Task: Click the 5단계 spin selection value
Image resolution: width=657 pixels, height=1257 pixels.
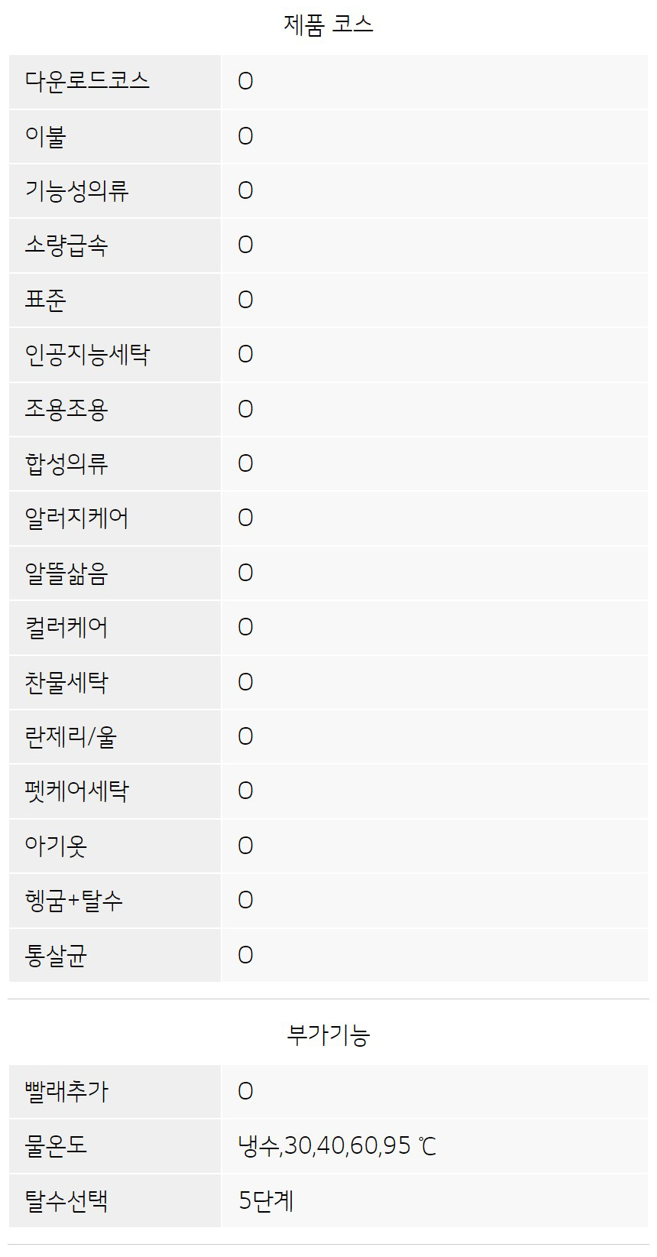Action: point(266,1200)
